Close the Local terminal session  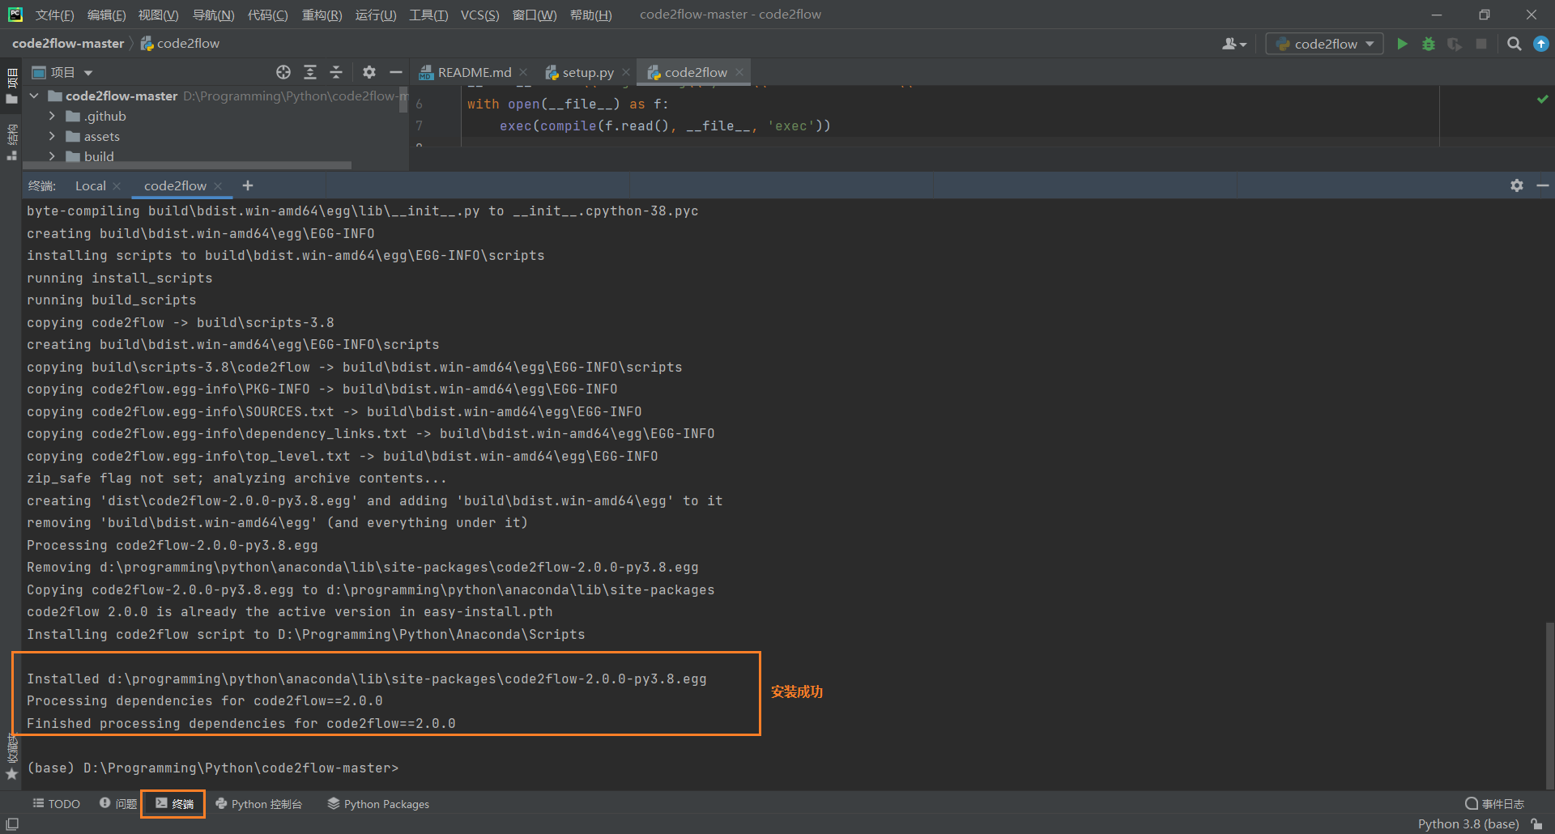point(117,186)
